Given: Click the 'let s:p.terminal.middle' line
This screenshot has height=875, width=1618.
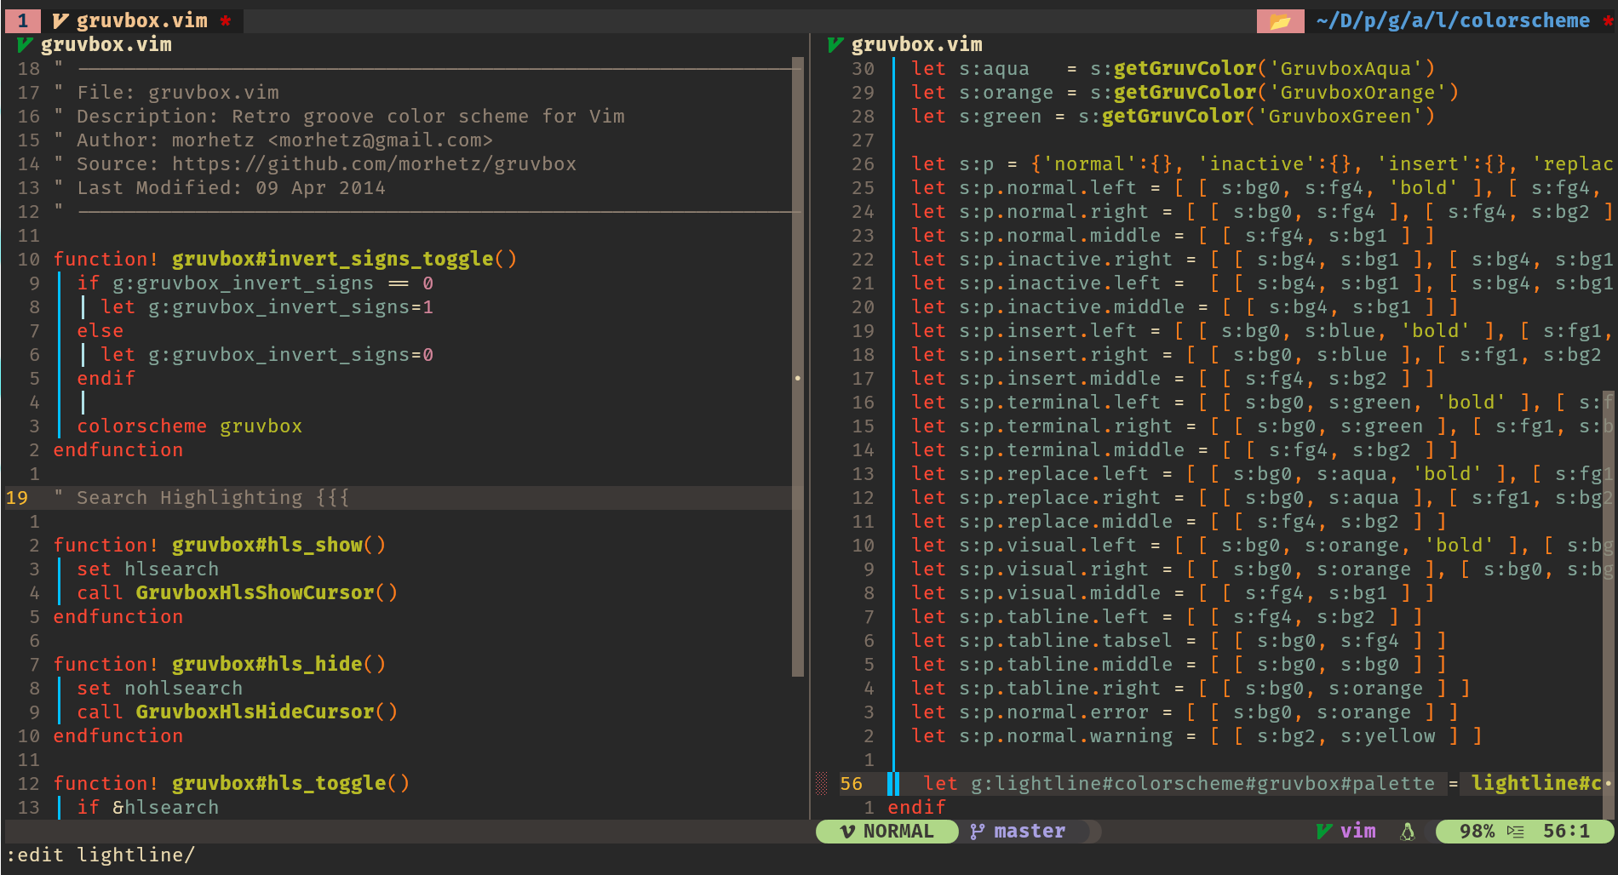Looking at the screenshot, I should coord(1185,449).
